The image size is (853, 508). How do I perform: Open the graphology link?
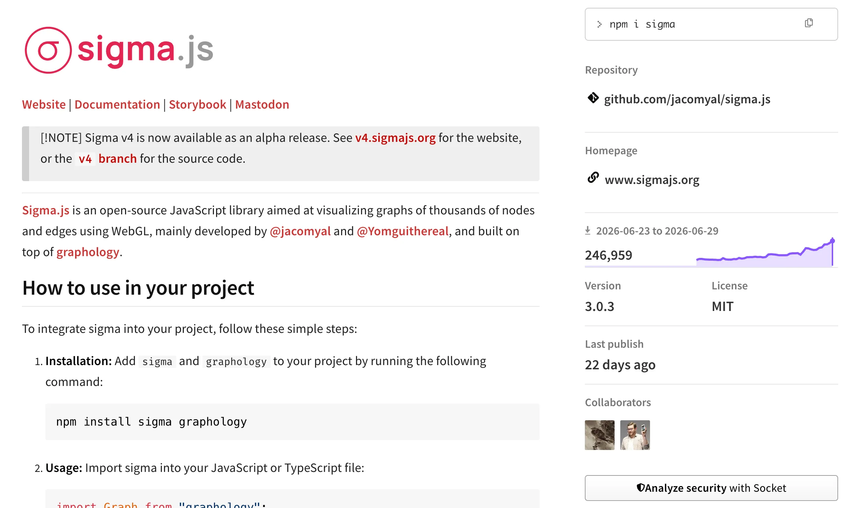(88, 252)
